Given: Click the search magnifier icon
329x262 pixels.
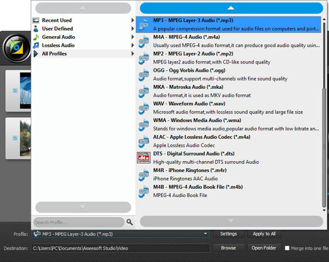Looking at the screenshot, I should click(129, 222).
